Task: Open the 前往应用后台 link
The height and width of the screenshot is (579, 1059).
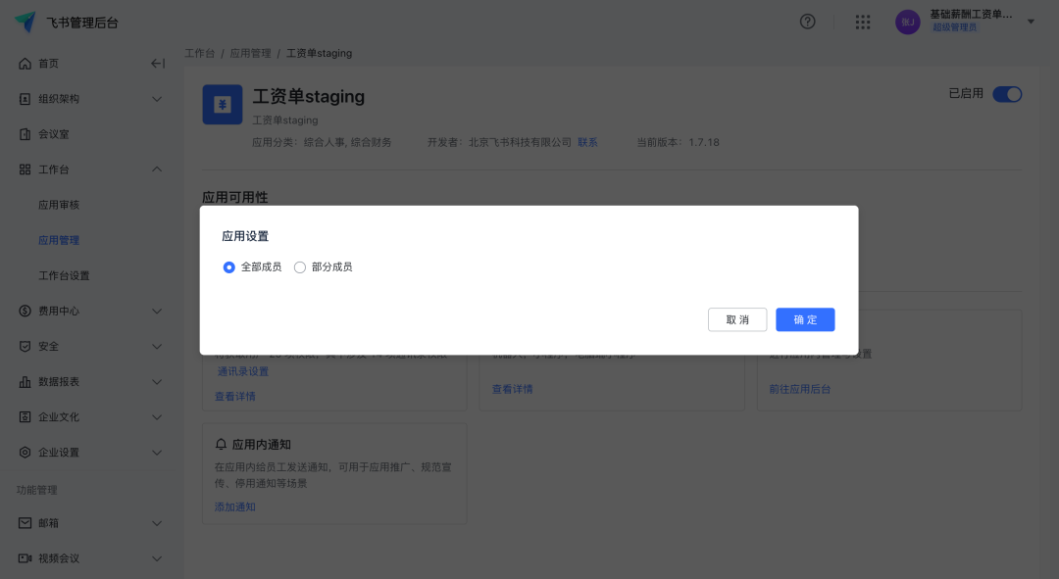Action: 800,389
